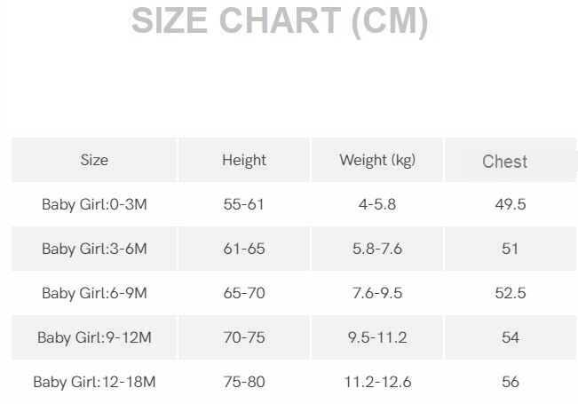The height and width of the screenshot is (404, 578).
Task: Click the 54 chest value
Action: click(x=511, y=337)
